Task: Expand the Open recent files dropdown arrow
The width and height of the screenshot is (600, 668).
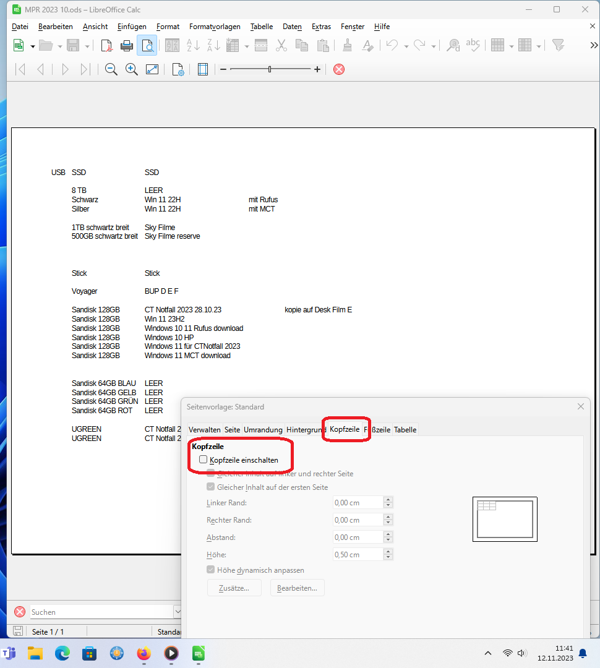Action: tap(59, 46)
